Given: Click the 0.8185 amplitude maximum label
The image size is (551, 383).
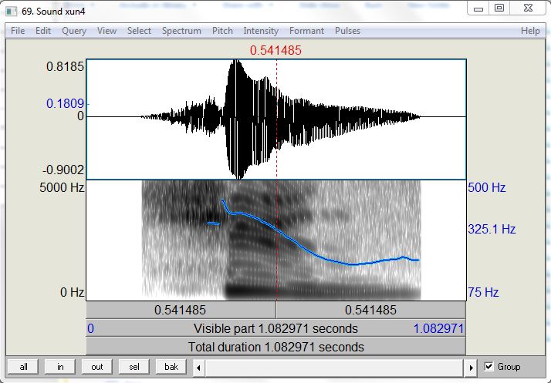Looking at the screenshot, I should (65, 66).
